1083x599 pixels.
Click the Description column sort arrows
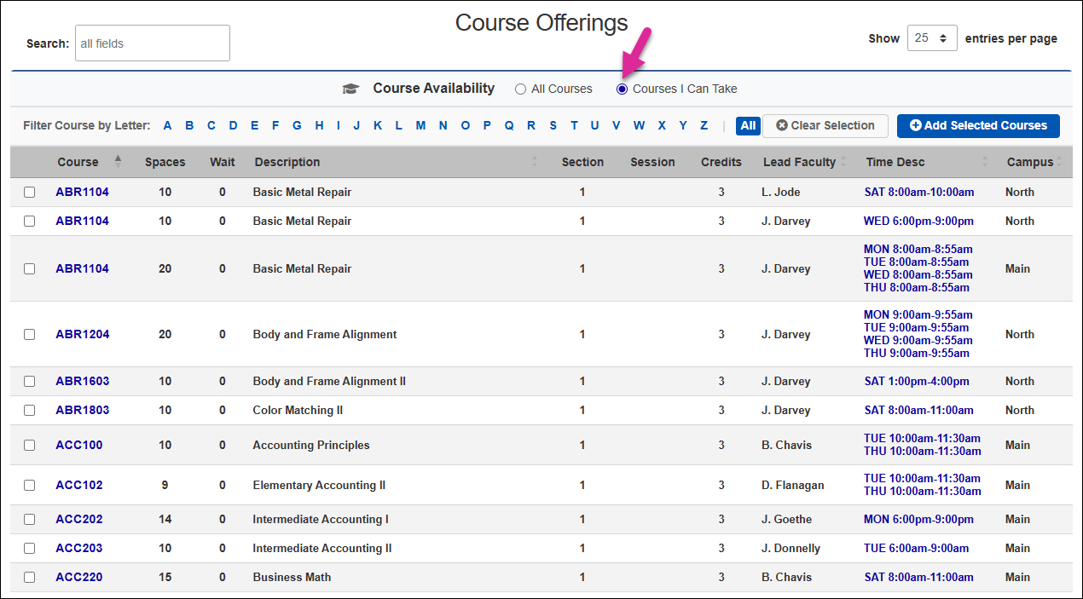(535, 162)
